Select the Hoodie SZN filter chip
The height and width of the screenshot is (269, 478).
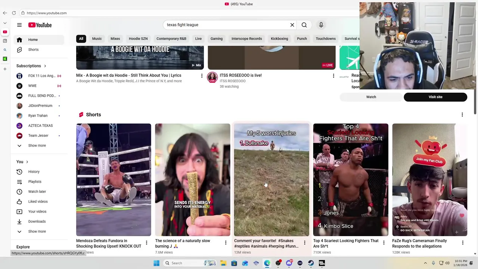coord(138,38)
